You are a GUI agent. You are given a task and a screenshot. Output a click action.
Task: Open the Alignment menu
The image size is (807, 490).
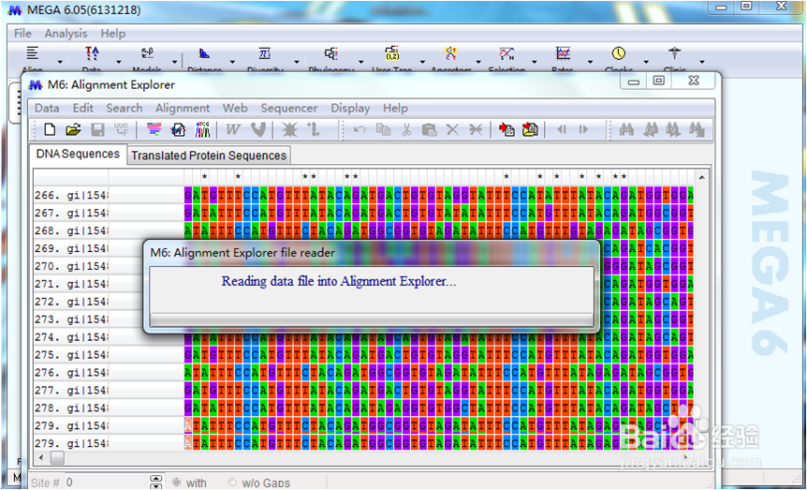point(183,108)
